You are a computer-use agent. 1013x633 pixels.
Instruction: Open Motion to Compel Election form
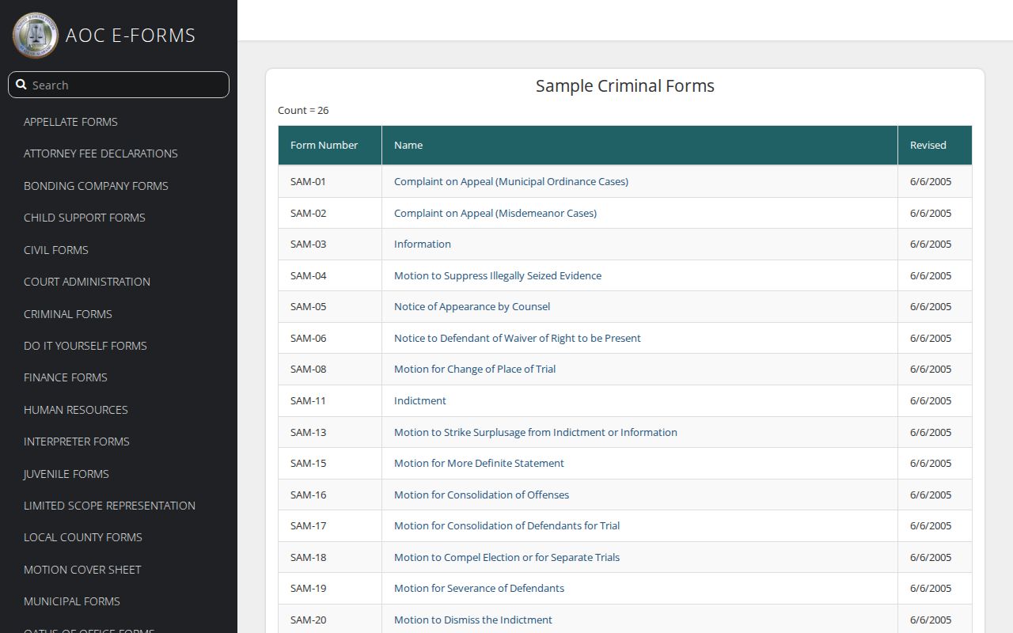tap(506, 557)
